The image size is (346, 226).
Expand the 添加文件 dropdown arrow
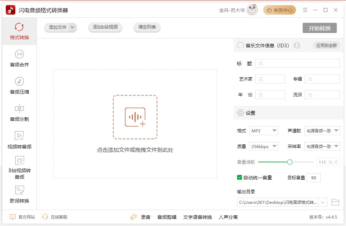click(x=72, y=27)
